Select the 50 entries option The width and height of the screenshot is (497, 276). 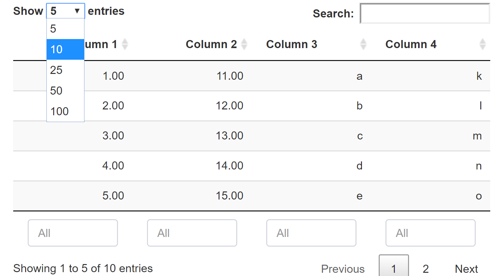(x=65, y=91)
